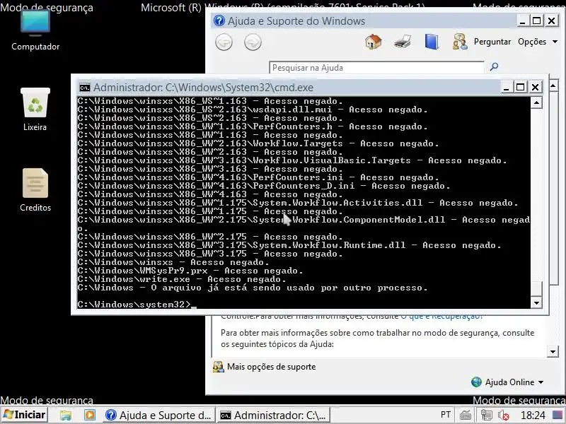Maximize the cmd.exe window
This screenshot has height=424, width=566.
click(x=521, y=87)
